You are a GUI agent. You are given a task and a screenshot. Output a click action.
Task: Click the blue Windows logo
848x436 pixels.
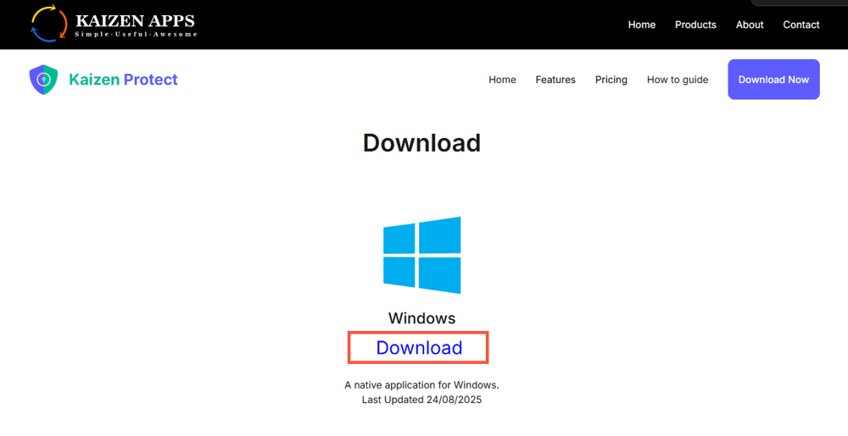[x=421, y=255]
